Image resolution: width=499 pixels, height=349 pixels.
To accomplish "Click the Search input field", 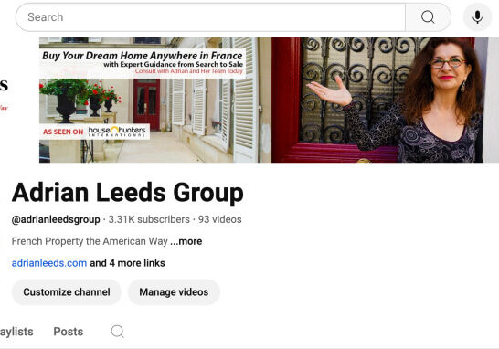I will tap(210, 17).
